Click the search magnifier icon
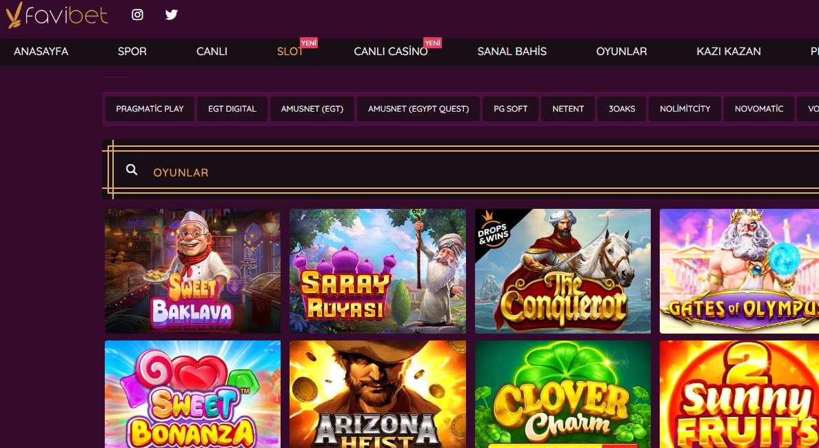 (132, 170)
